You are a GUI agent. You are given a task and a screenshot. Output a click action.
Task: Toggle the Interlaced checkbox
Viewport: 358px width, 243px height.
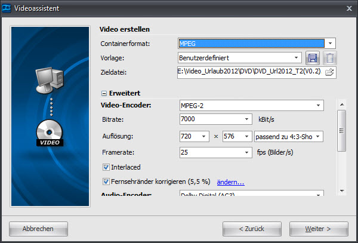click(106, 167)
